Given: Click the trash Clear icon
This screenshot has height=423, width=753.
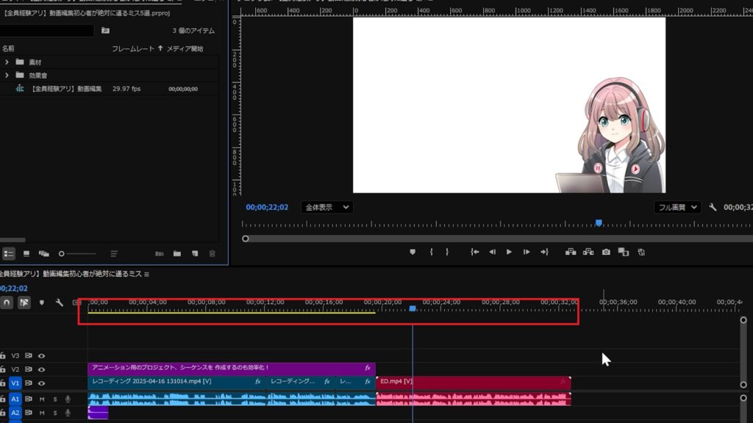Looking at the screenshot, I should [x=213, y=253].
